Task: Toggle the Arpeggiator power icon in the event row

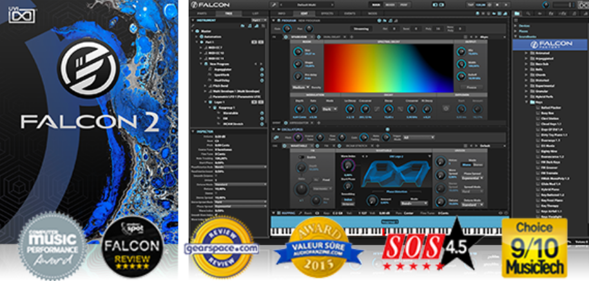Action: (x=285, y=123)
